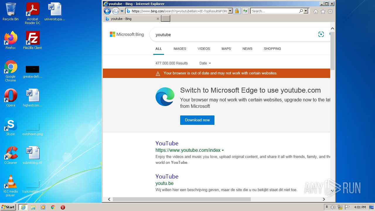Click the browser out-of-date warning icon

(158, 74)
